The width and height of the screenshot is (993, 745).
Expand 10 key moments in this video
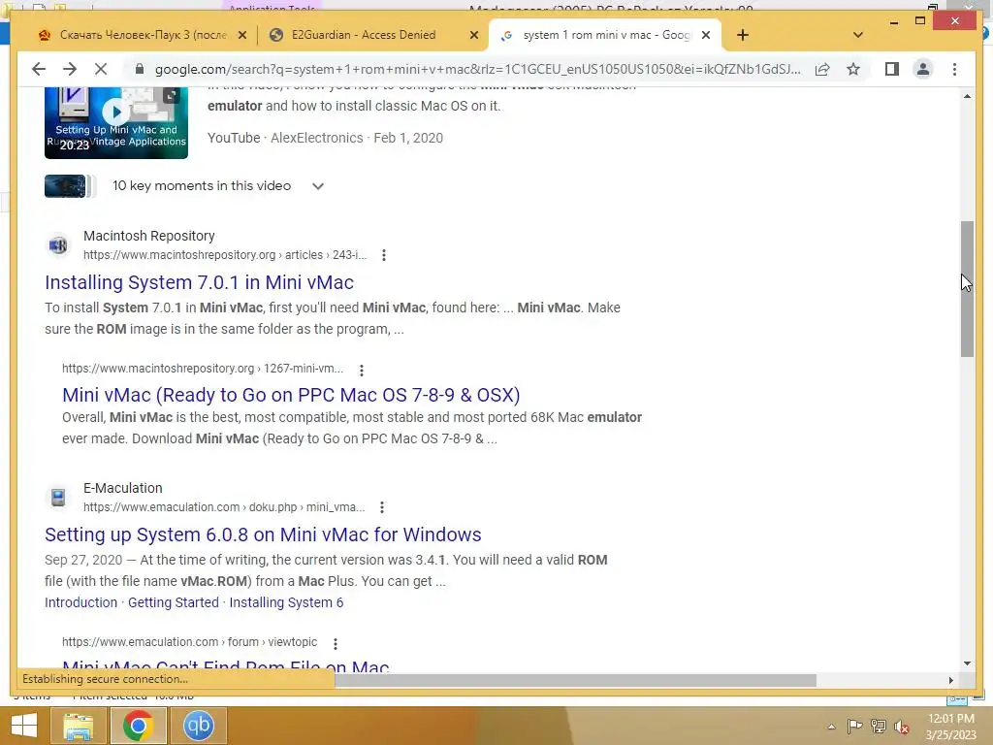318,186
